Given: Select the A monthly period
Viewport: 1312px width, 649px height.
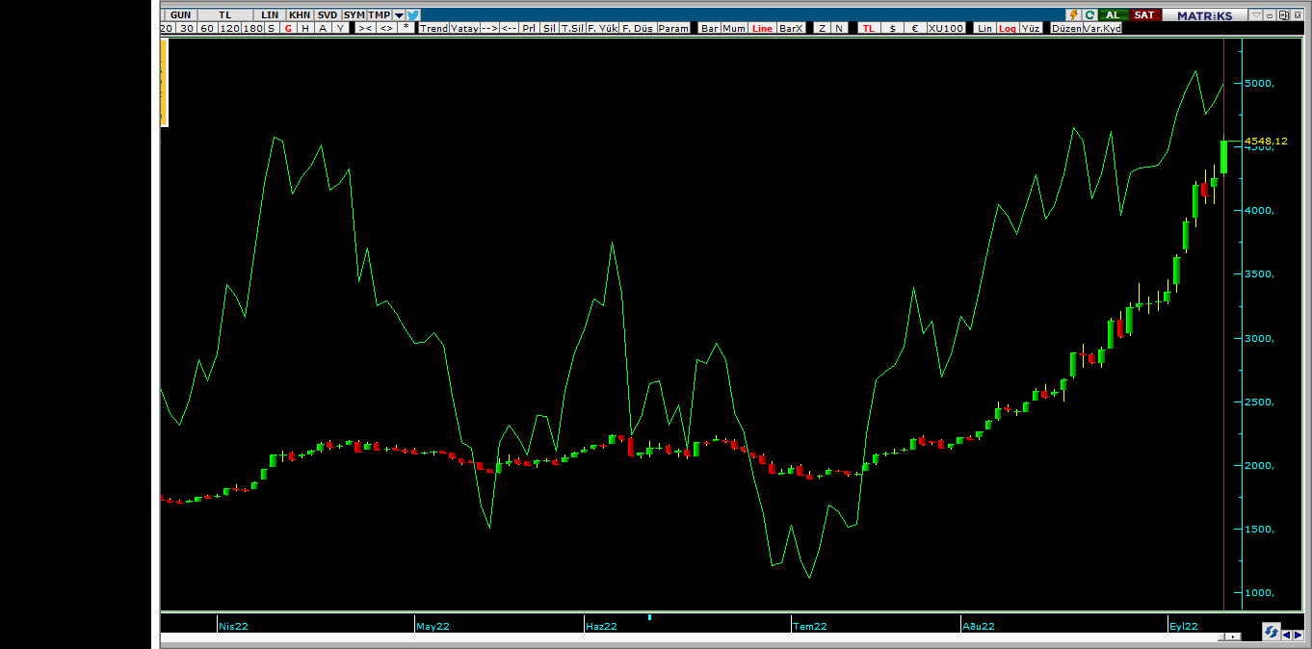Looking at the screenshot, I should [x=323, y=28].
